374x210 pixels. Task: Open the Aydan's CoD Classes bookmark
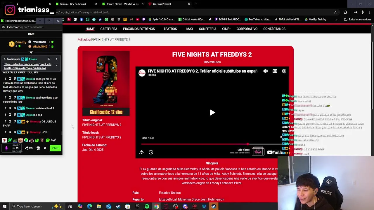click(x=162, y=20)
